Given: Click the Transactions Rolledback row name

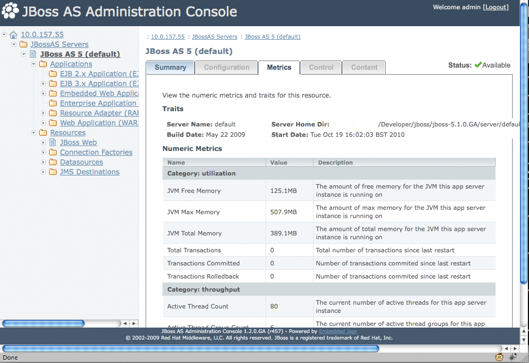Looking at the screenshot, I should 203,276.
